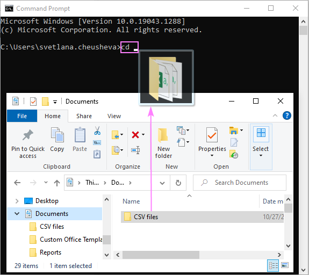Open Explorer Help question mark
Image resolution: width=309 pixels, height=275 pixels.
(x=287, y=115)
